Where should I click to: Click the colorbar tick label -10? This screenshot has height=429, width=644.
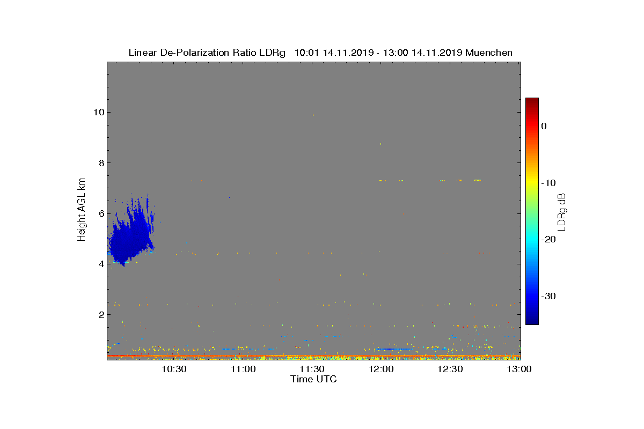(548, 183)
